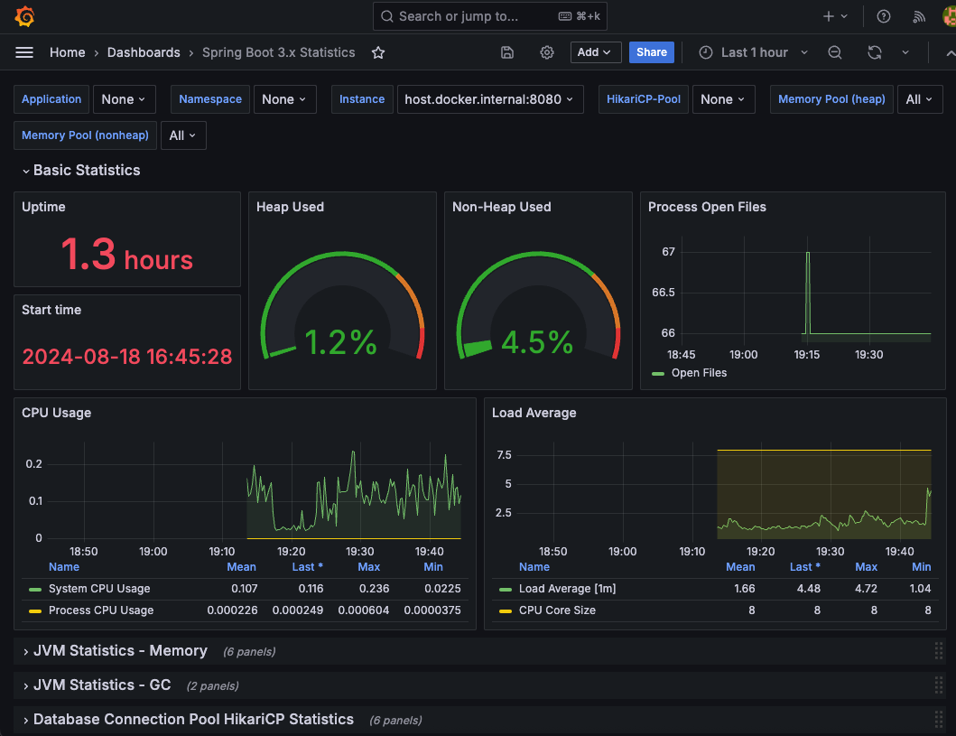Open the Add dropdown button
956x736 pixels.
(x=595, y=52)
